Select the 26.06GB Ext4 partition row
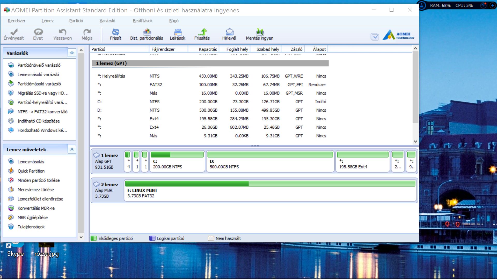Screen dimensions: 497x279 pyautogui.click(x=210, y=127)
